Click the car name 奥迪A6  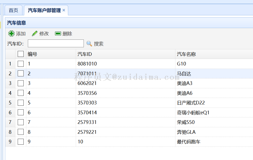(x=185, y=93)
